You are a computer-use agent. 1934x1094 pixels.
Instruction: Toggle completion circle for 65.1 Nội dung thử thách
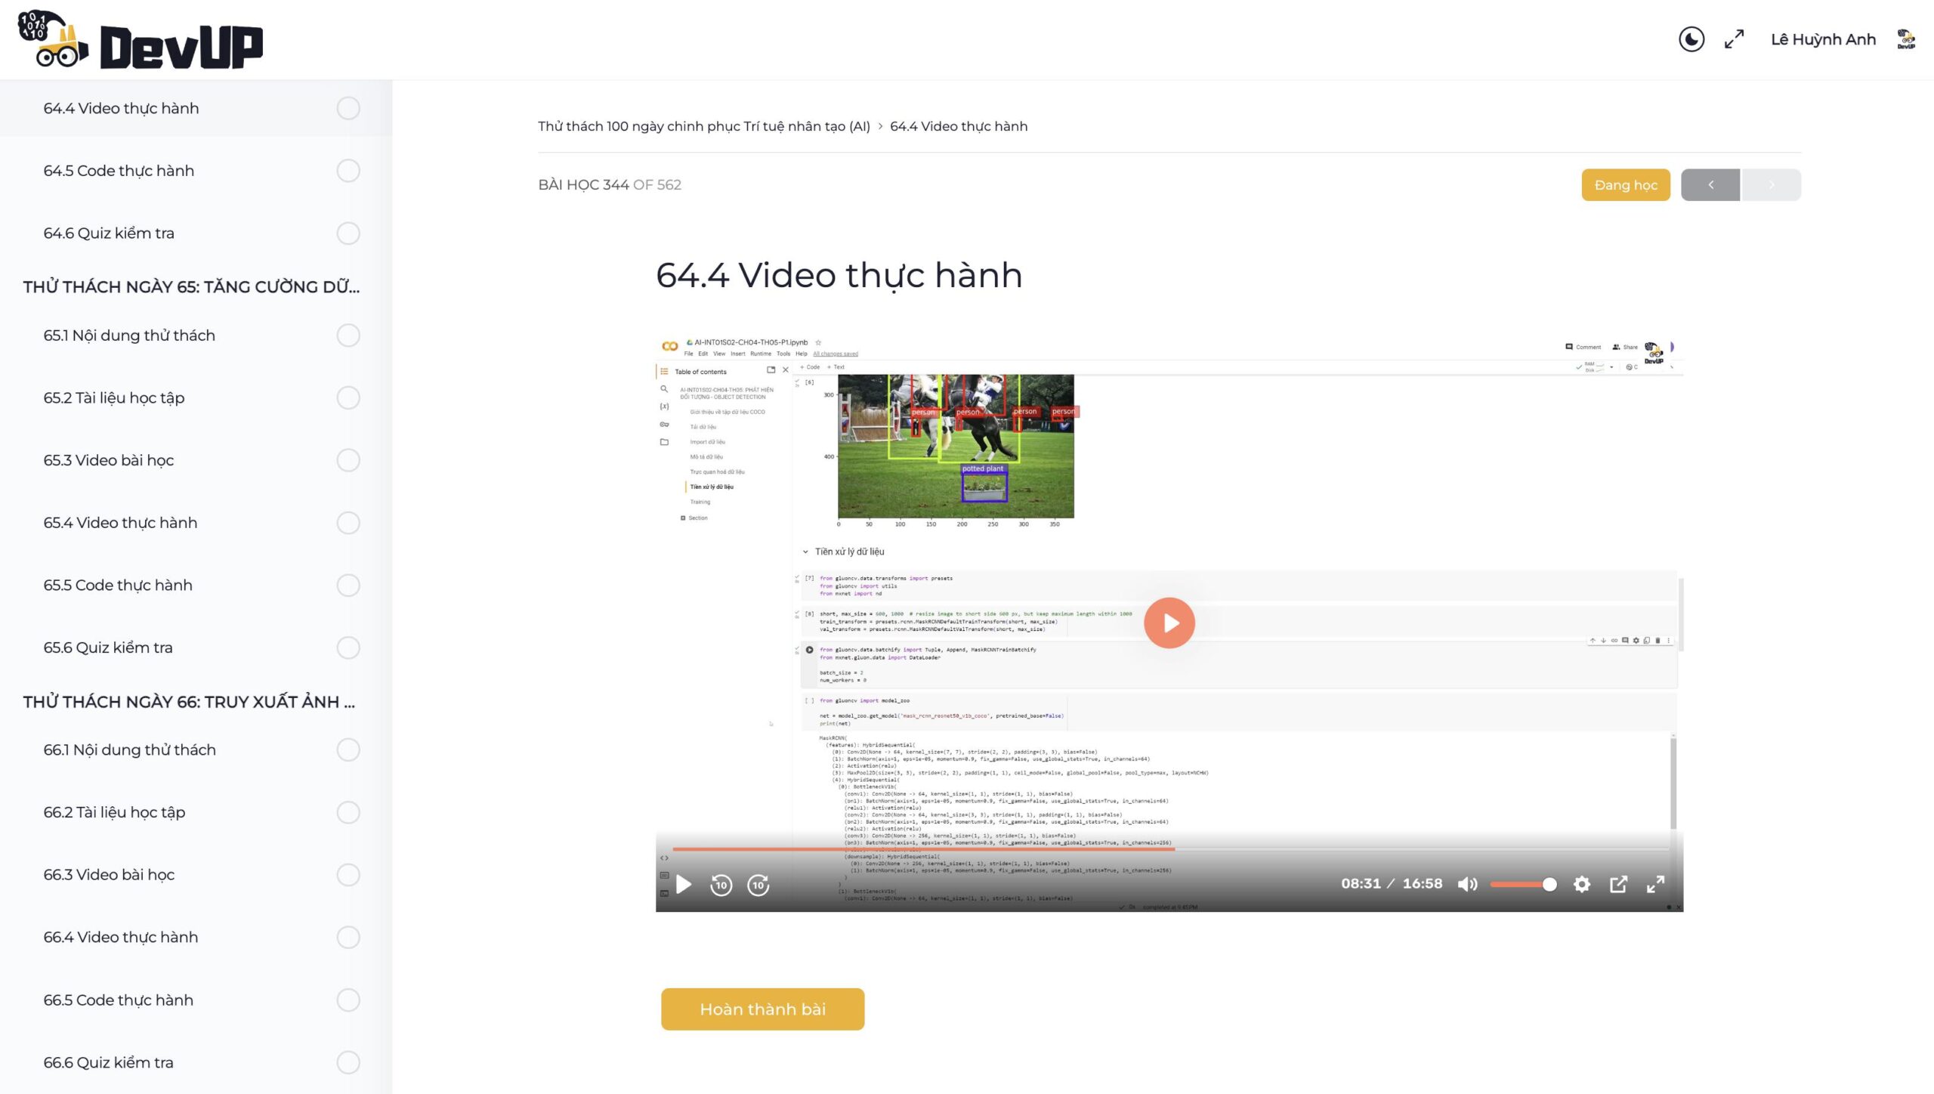click(348, 335)
